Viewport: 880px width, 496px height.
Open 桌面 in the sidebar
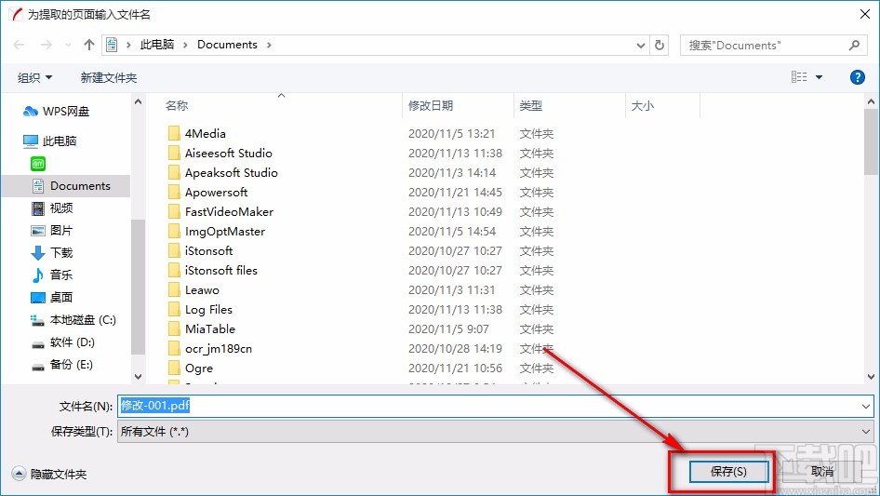point(52,297)
